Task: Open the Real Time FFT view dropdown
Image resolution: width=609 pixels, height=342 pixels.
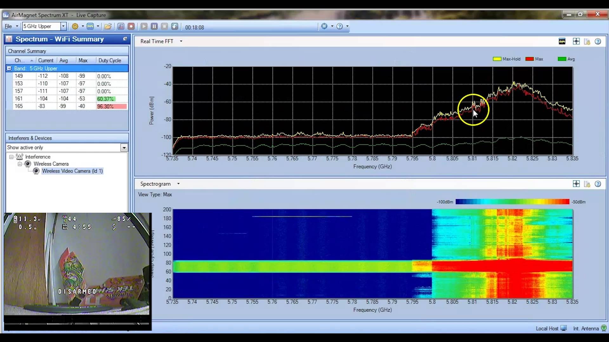Action: point(181,41)
